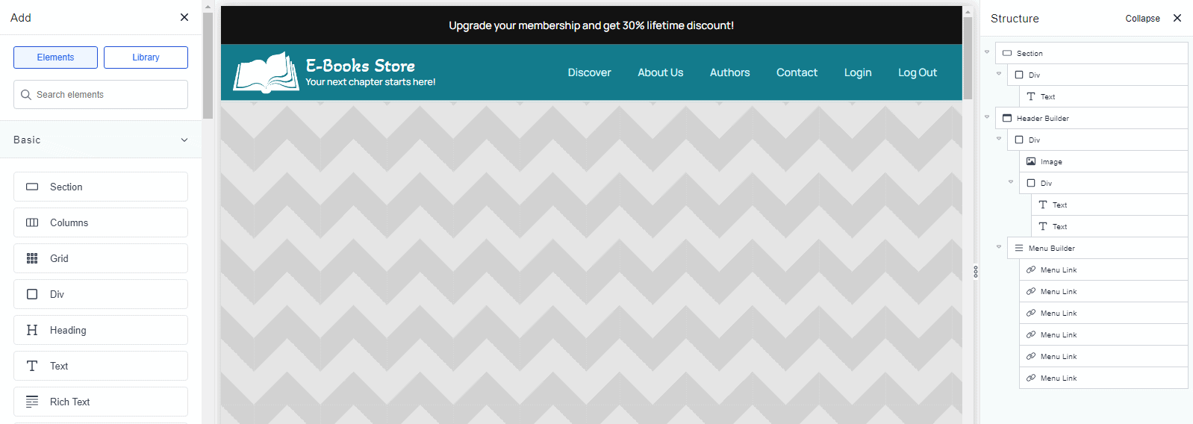Switch to the Elements tab

tap(55, 57)
